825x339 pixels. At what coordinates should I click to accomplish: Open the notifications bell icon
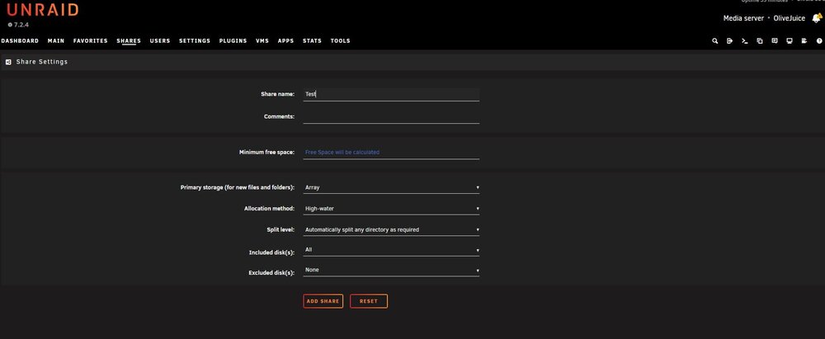[x=817, y=18]
